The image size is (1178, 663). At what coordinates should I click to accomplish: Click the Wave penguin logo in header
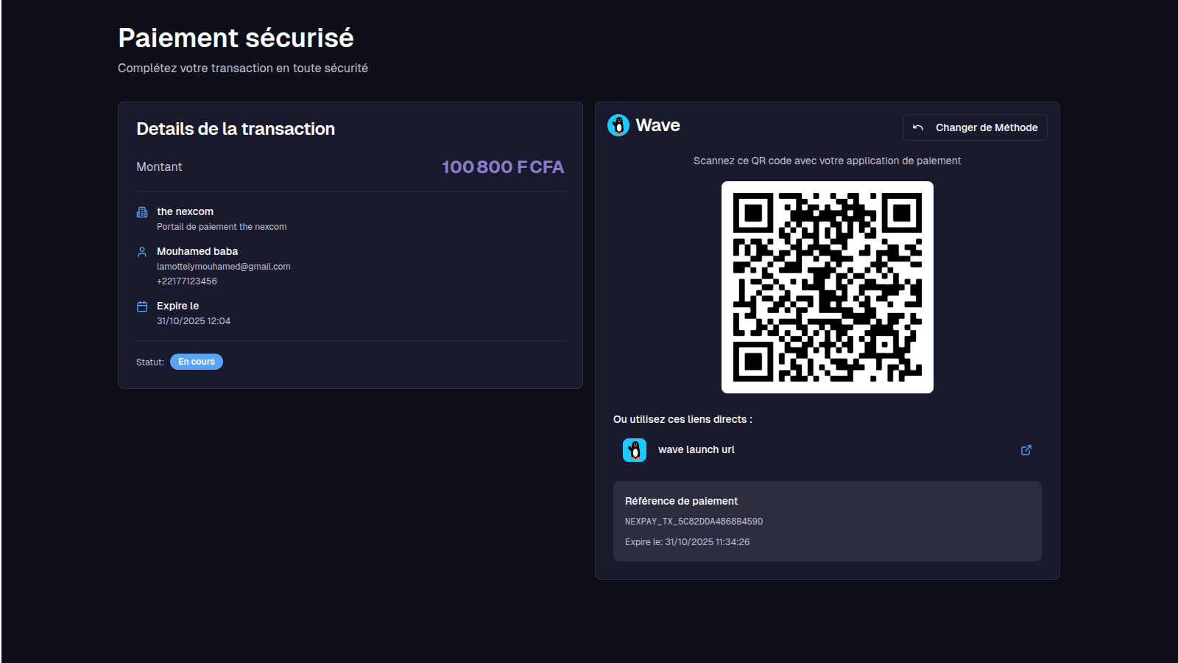point(618,125)
